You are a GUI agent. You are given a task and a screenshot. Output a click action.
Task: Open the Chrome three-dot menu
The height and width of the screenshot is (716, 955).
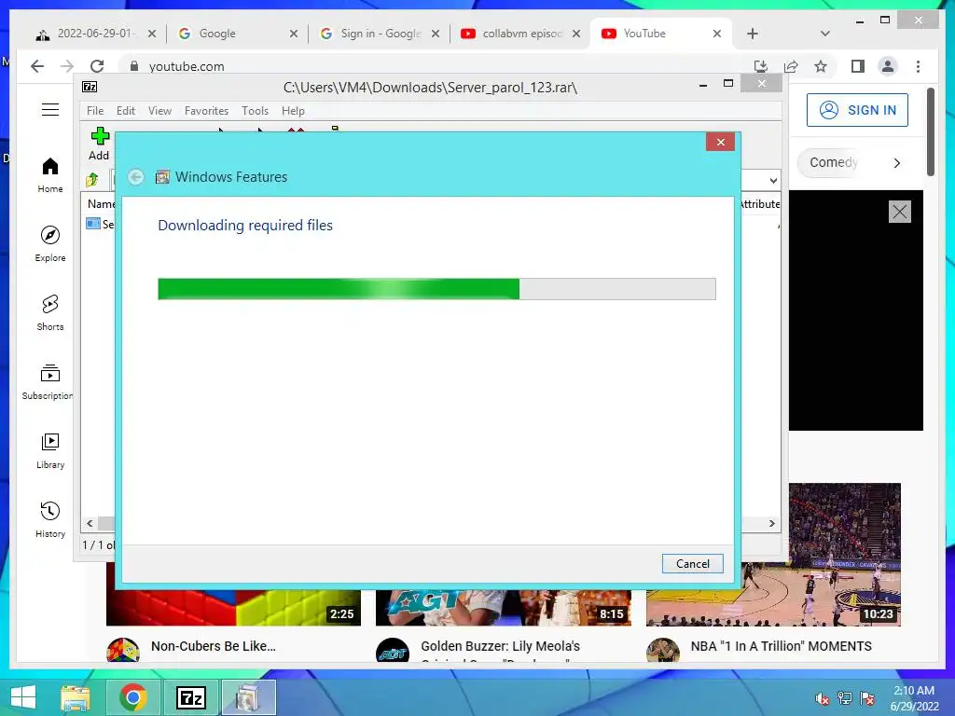918,66
